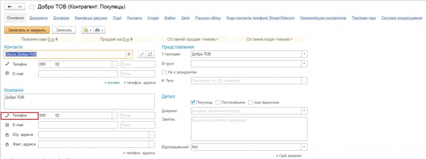Click the company E-mail input field
Screen dimensions: 426x159
point(78,125)
